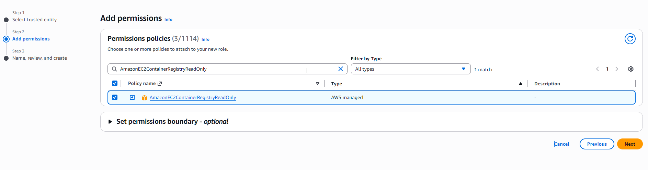The height and width of the screenshot is (170, 648).
Task: Click the orange policy cube icon
Action: click(x=144, y=98)
